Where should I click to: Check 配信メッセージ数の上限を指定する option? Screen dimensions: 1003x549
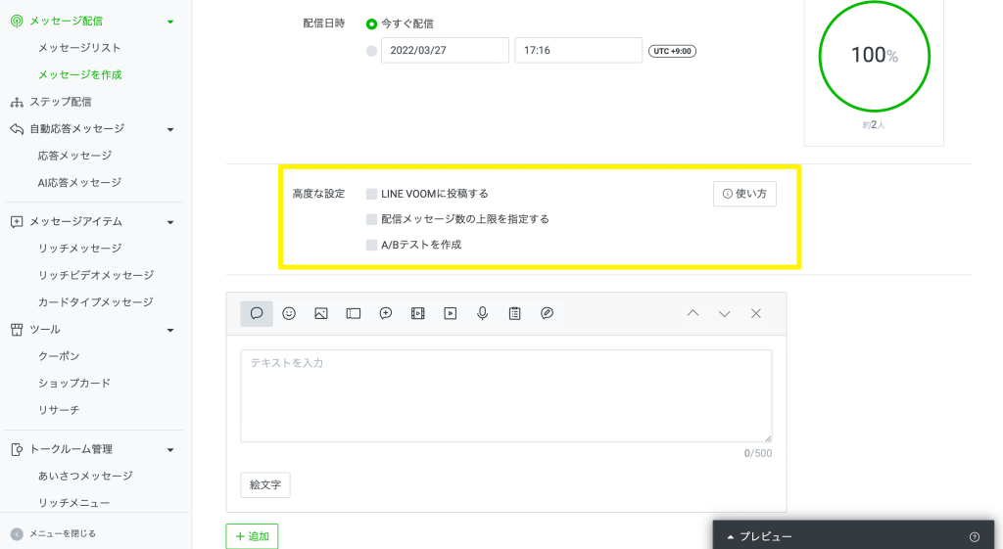pyautogui.click(x=371, y=219)
